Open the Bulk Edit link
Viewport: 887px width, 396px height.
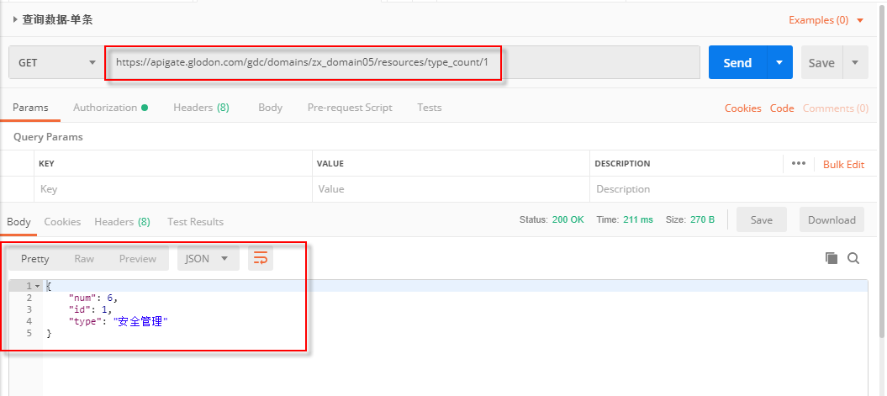pyautogui.click(x=843, y=165)
